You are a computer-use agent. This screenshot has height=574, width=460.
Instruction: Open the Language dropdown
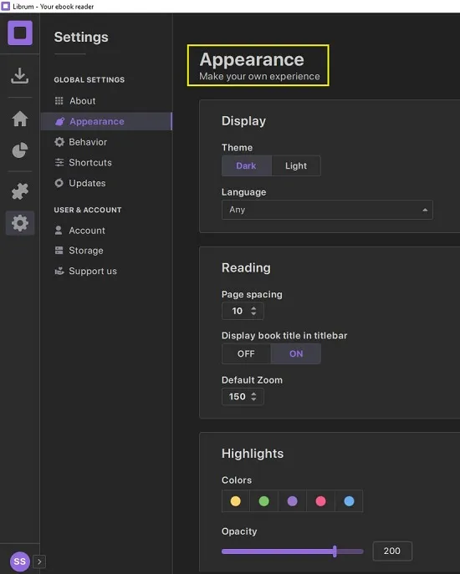point(327,210)
